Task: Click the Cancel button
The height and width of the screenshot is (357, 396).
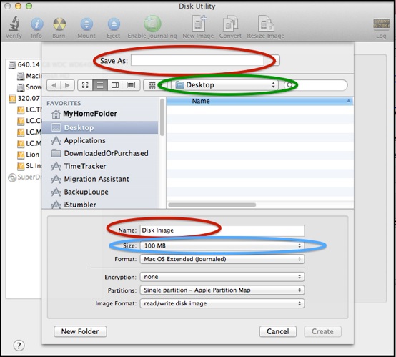Action: (x=278, y=331)
